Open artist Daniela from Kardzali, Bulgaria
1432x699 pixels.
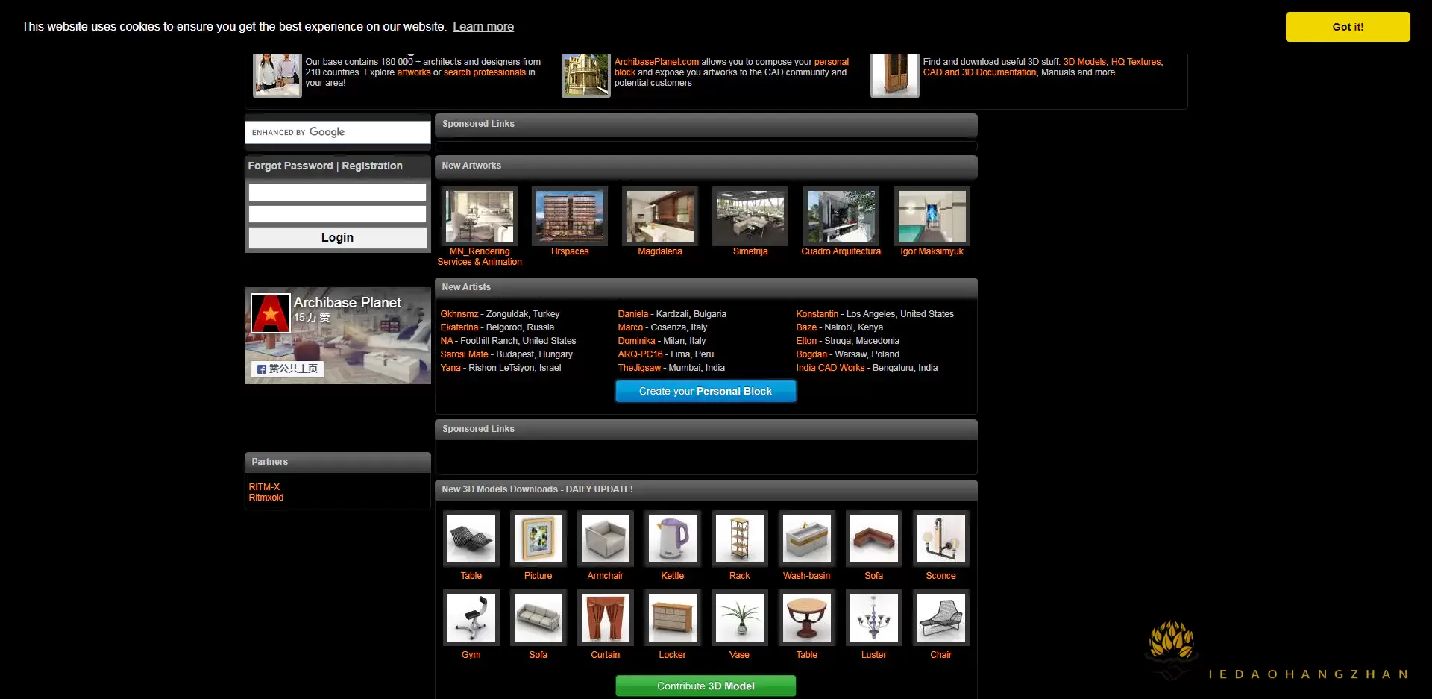click(633, 313)
